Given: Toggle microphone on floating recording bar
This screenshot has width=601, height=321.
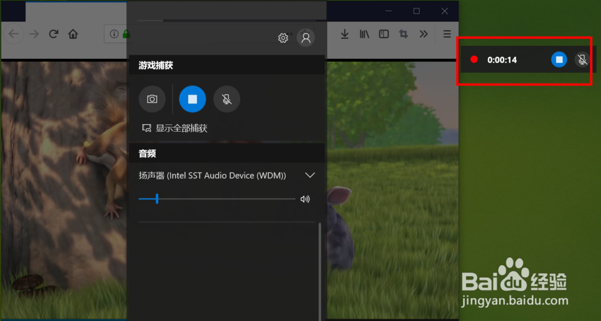Looking at the screenshot, I should tap(582, 60).
